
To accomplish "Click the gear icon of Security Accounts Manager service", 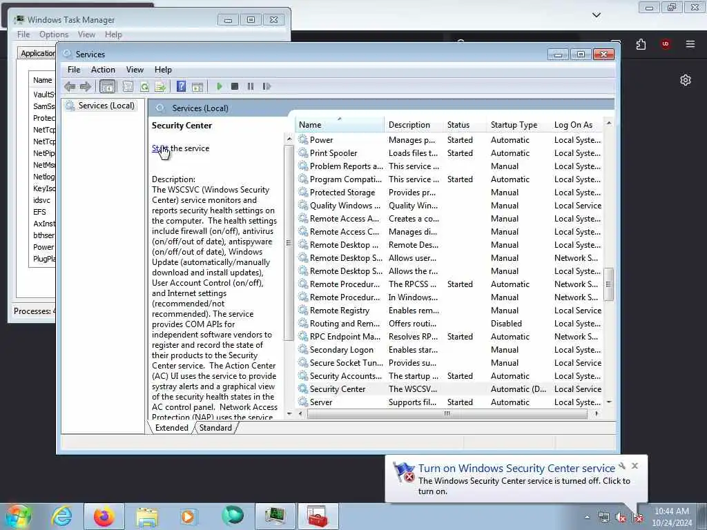I will (303, 375).
